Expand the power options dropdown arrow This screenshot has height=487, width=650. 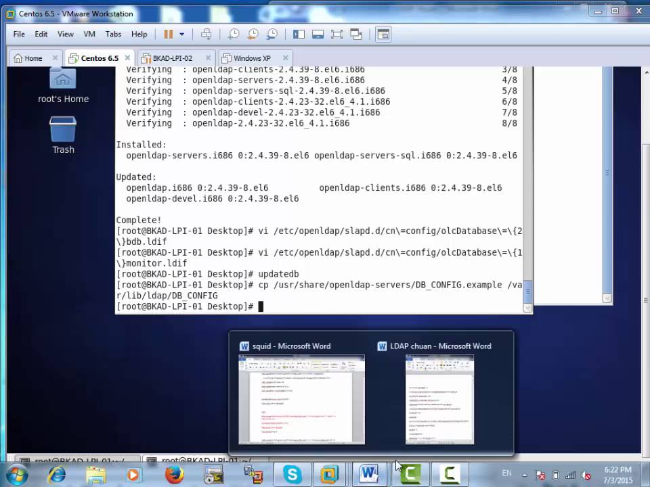(181, 34)
